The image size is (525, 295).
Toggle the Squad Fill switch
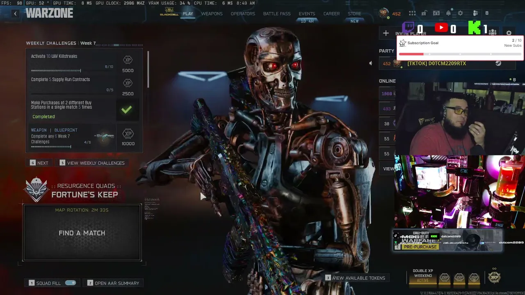click(x=71, y=283)
